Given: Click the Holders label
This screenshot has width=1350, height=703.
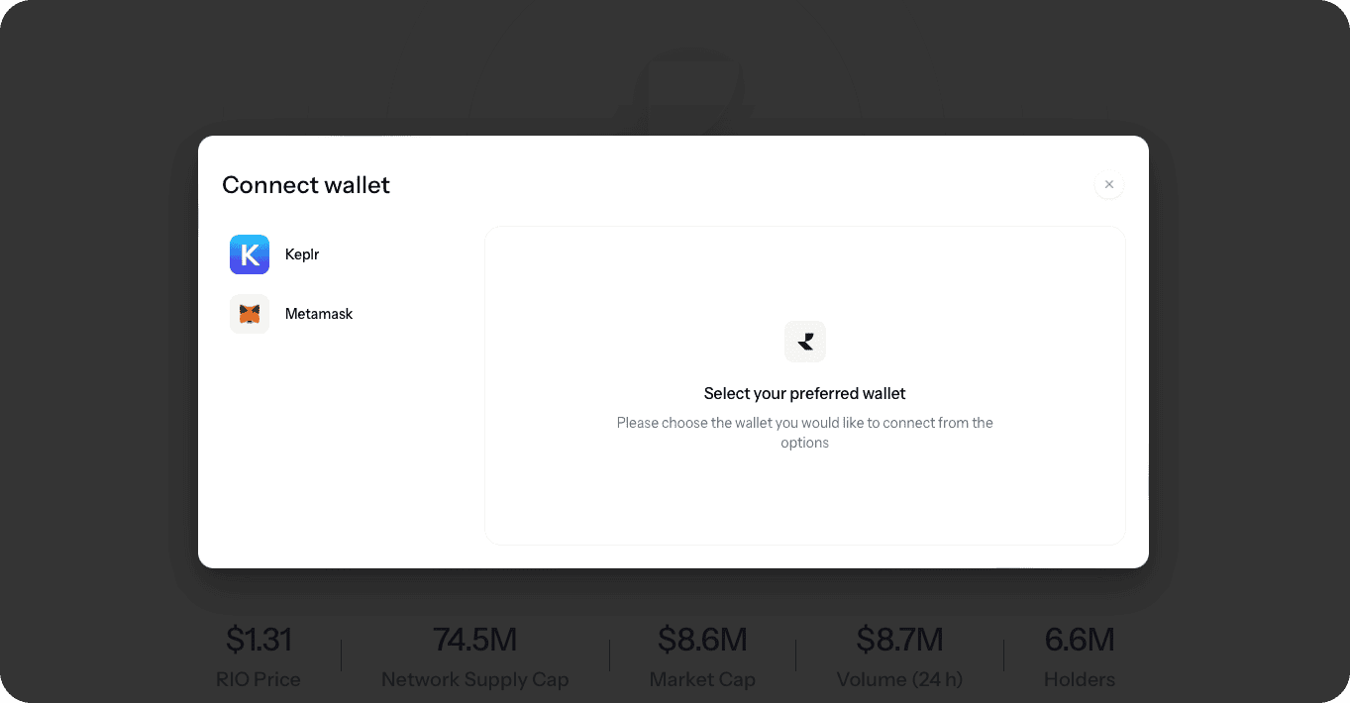Looking at the screenshot, I should point(1080,679).
